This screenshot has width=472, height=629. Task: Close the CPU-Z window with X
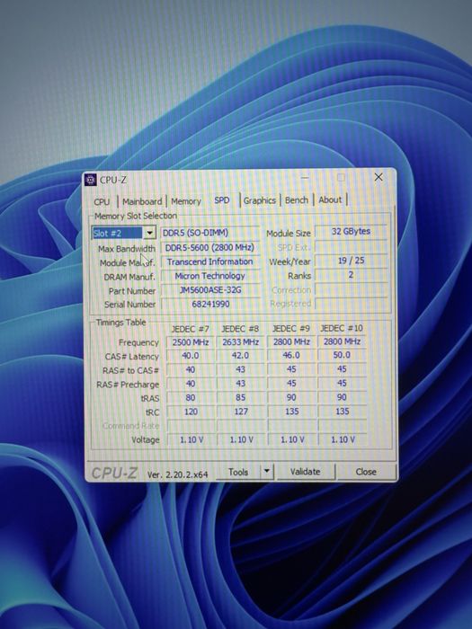pyautogui.click(x=378, y=177)
